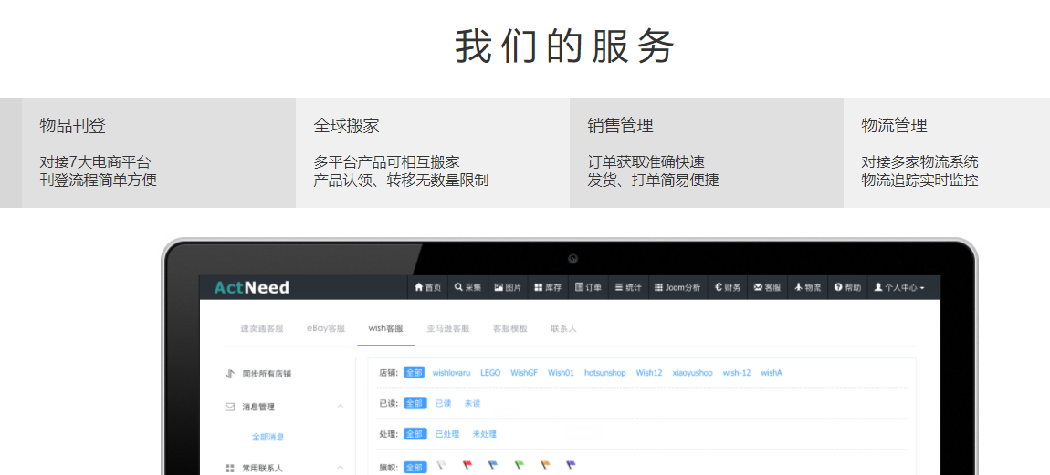Open 采集 with the magnifier icon

pos(467,287)
